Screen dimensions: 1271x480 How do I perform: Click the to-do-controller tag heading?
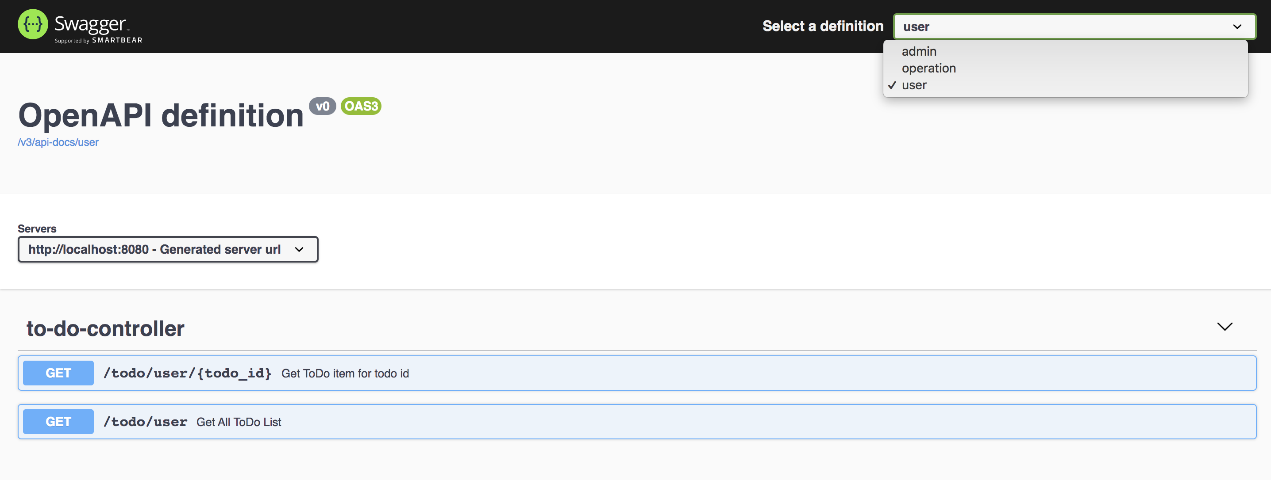coord(106,329)
